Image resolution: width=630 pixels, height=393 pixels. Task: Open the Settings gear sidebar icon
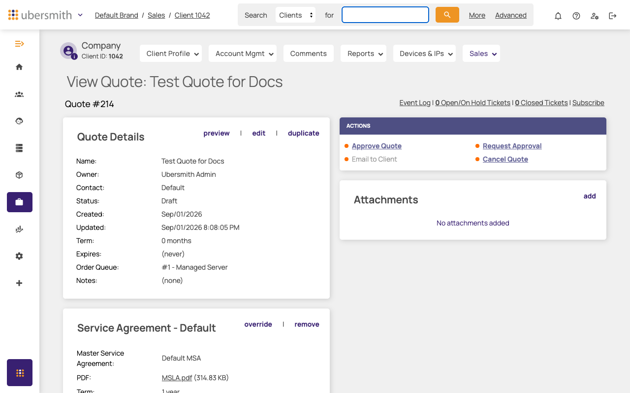point(19,256)
